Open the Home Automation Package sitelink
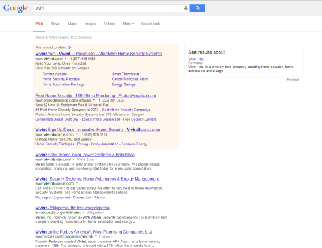Image resolution: width=322 pixels, height=248 pixels. 63,84
